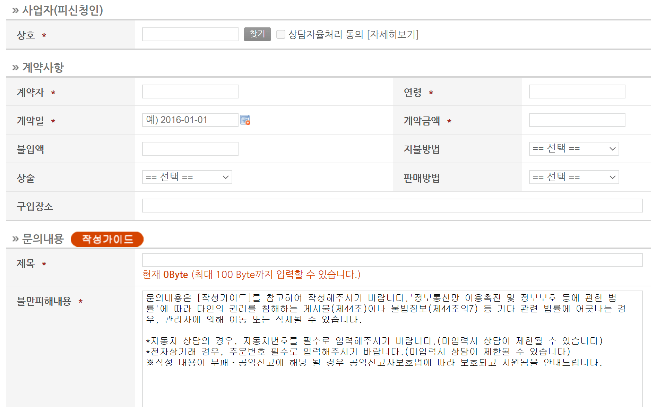Click the 사업자(피신청인) section header

coord(62,10)
